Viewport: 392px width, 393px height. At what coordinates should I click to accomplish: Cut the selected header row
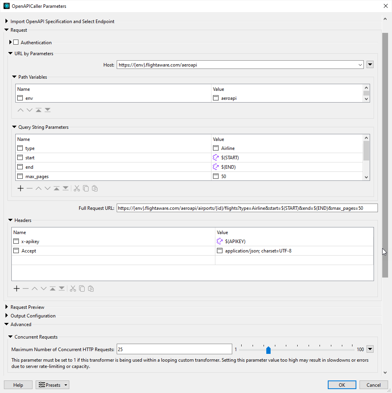(x=73, y=288)
